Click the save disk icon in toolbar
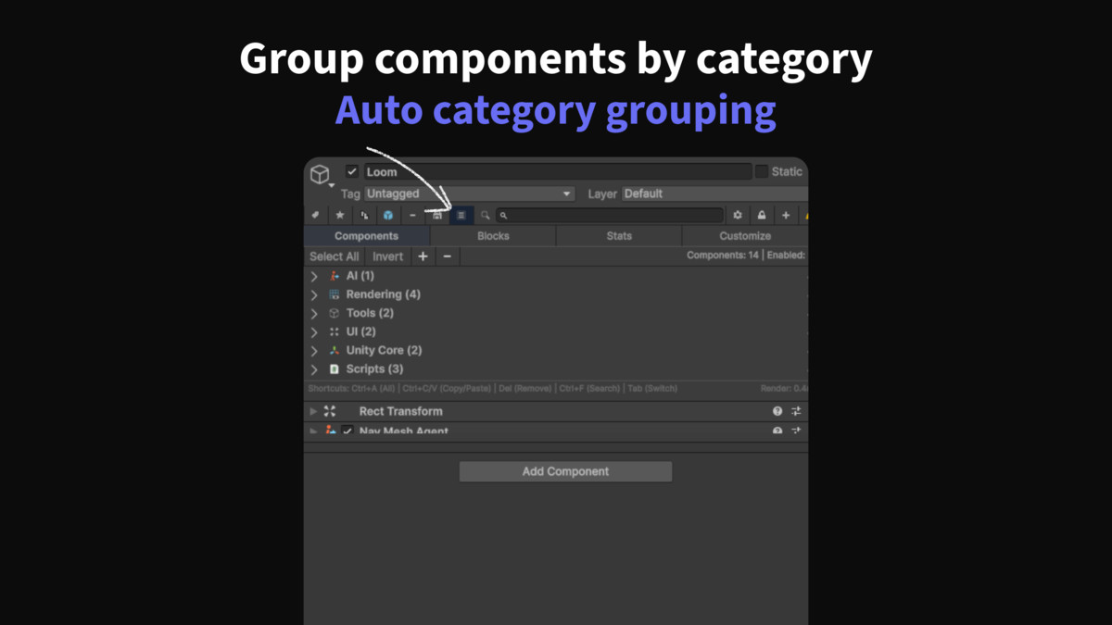The image size is (1112, 625). coord(437,216)
